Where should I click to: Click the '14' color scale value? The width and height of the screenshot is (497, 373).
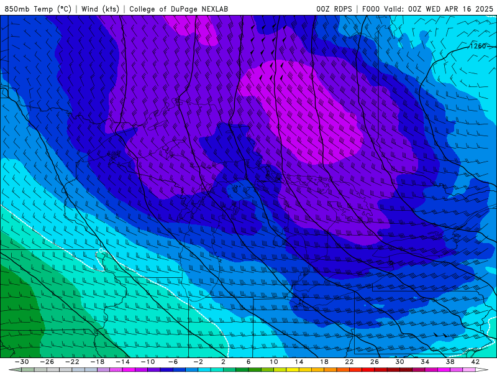tap(299, 362)
